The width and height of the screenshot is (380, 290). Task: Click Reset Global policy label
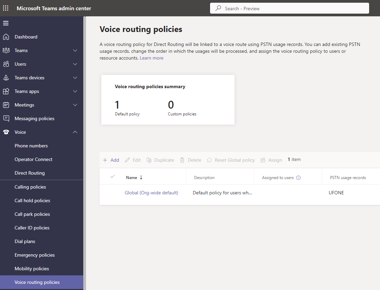235,160
